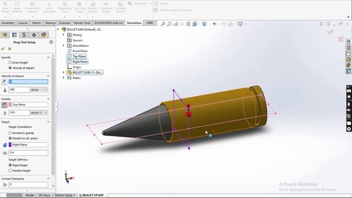Accept Drop Test Setup with green checkmark
The width and height of the screenshot is (352, 198).
click(3, 49)
